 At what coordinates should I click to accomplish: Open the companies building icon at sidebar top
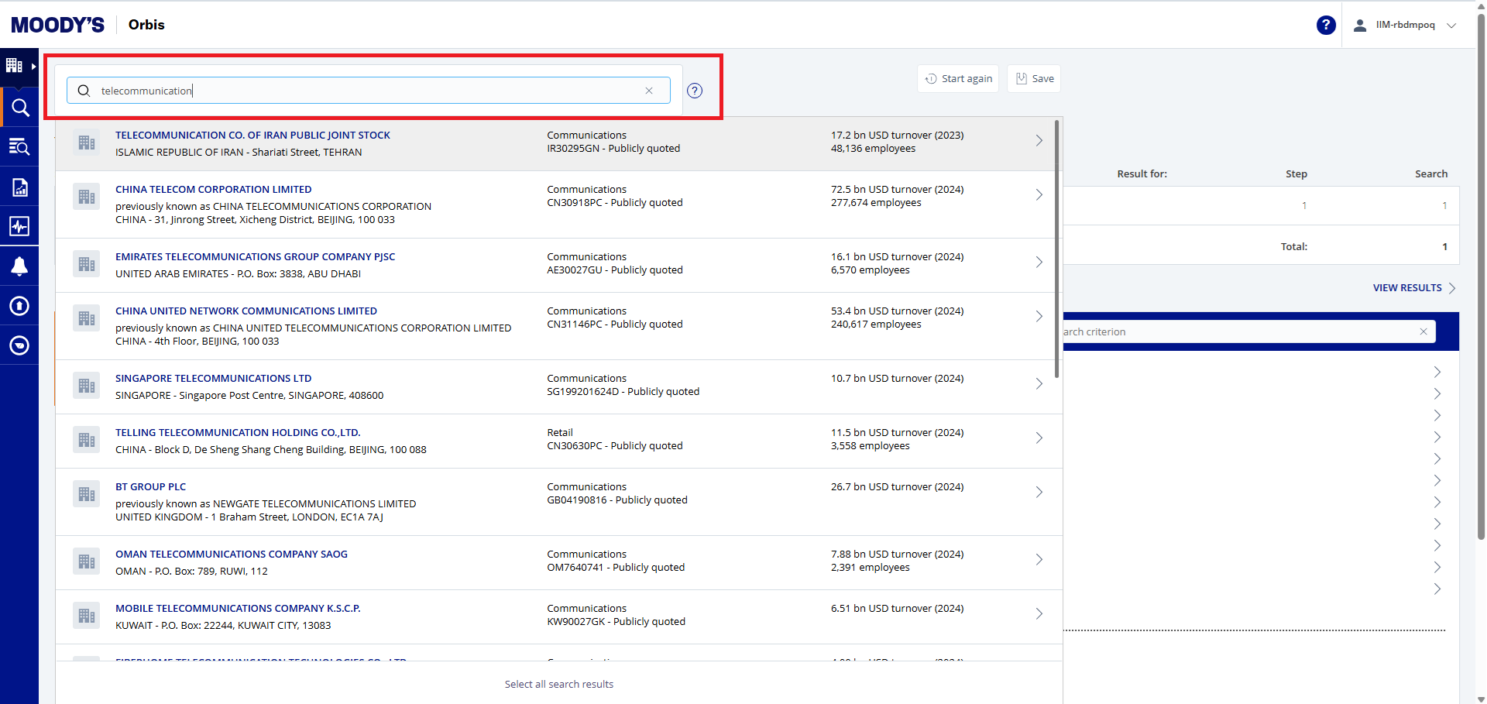pos(15,66)
